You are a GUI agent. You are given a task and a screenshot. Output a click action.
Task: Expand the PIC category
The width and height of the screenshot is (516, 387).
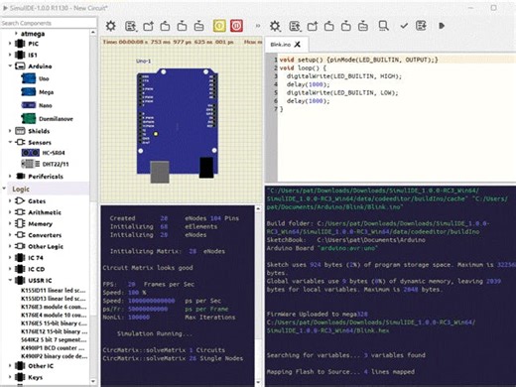tap(10, 44)
